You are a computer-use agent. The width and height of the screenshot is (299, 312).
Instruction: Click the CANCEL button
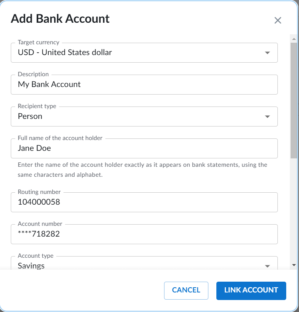pos(186,290)
